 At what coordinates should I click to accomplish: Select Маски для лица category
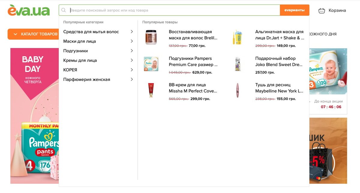coord(79,41)
